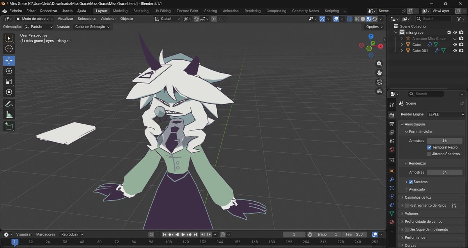
Task: Open the Modifiers wrench properties tab
Action: tap(392, 179)
